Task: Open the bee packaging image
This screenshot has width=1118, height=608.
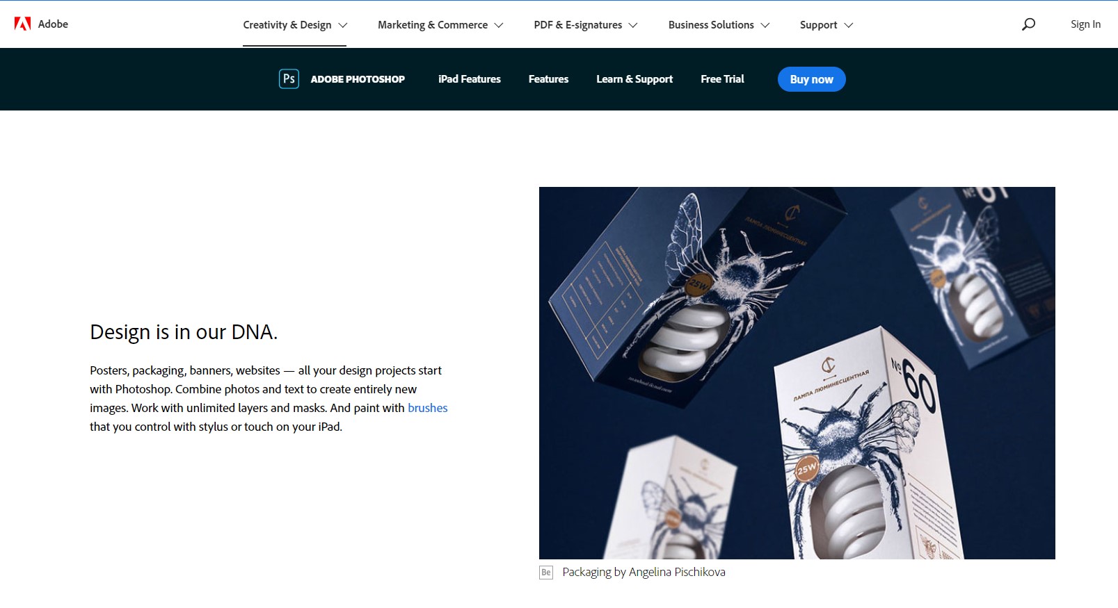Action: coord(797,373)
